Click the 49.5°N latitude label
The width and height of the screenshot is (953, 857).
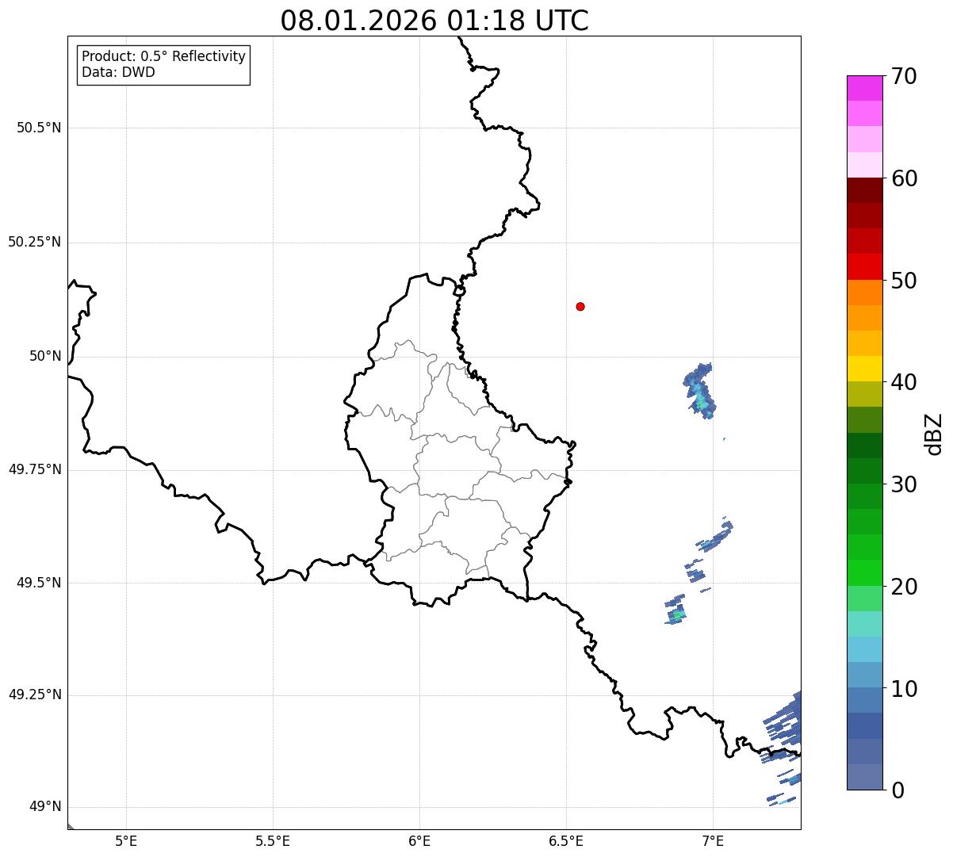click(39, 583)
